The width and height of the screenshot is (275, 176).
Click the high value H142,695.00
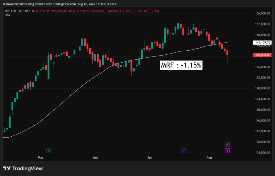59,11
